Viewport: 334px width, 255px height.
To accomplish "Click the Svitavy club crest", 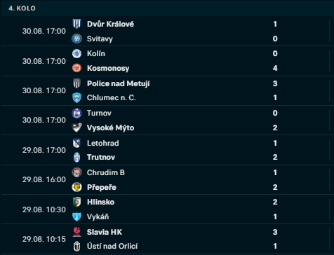I will tap(76, 39).
